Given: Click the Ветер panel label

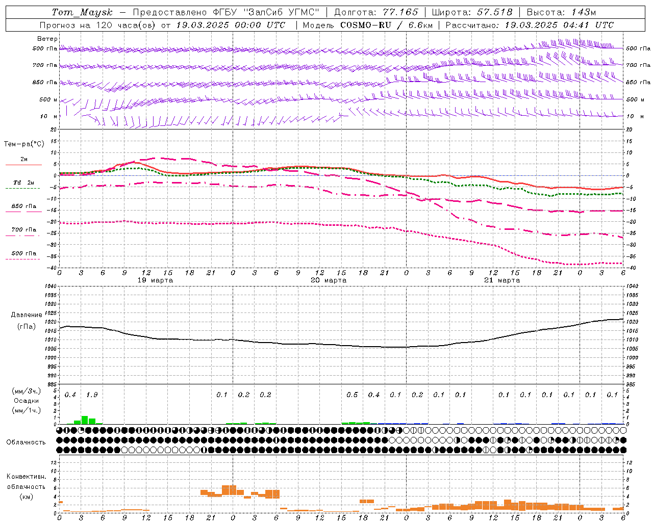Looking at the screenshot, I should (x=47, y=39).
